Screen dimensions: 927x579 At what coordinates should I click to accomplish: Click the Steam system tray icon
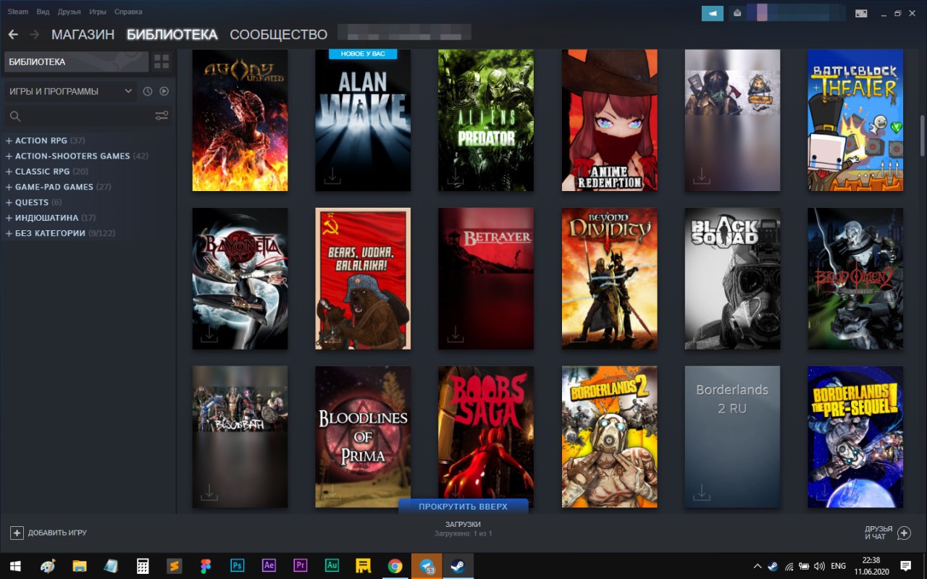773,566
